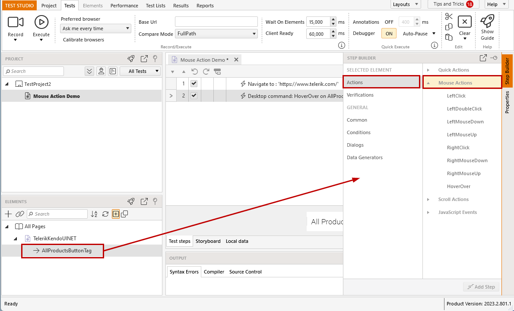Cut the selection with the scissors icon

(x=449, y=16)
